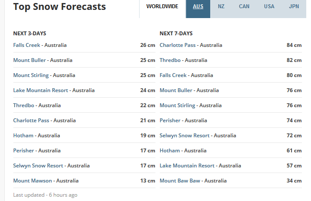Select Mount Stirling in Next 3-Days column
The image size is (311, 201).
coord(31,75)
